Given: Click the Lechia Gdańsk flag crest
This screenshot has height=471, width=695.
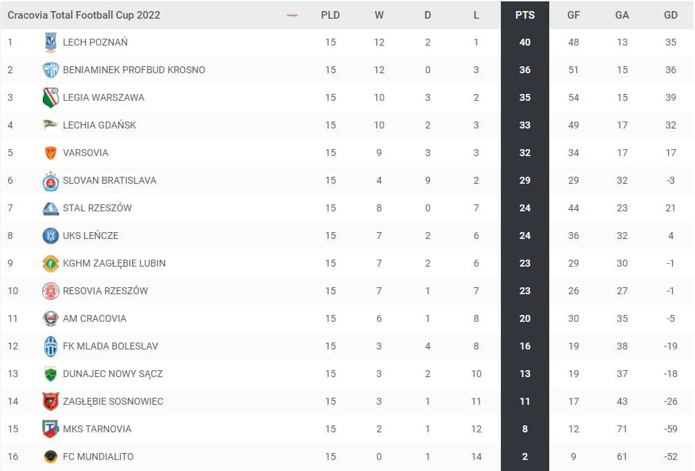Looking at the screenshot, I should coord(50,126).
